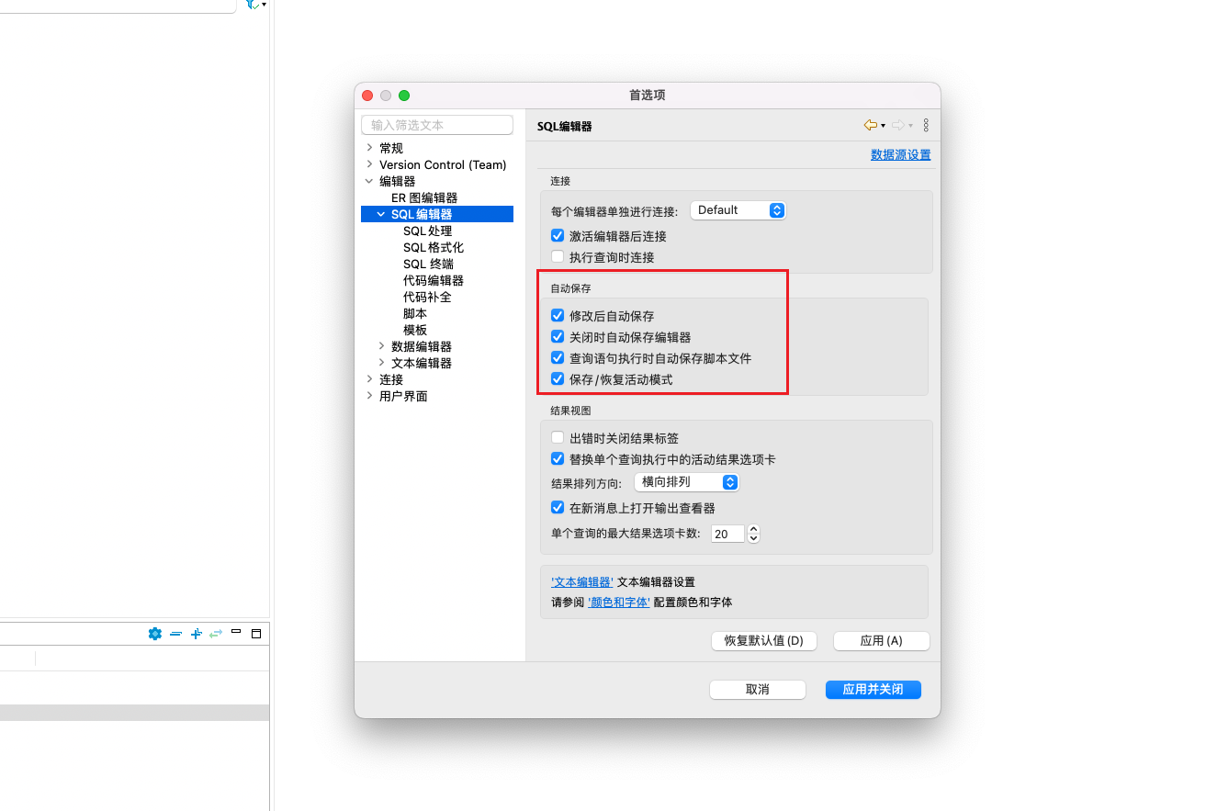Select 代码补全 in the tree
This screenshot has width=1206, height=811.
point(427,297)
